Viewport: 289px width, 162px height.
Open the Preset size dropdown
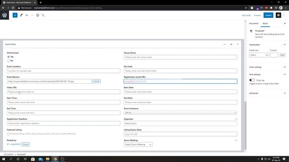(x=259, y=55)
